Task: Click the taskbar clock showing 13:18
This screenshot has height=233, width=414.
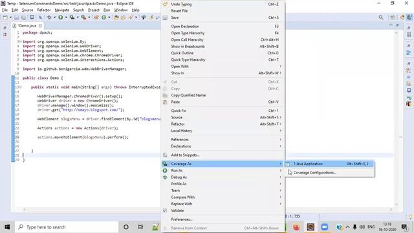Action: coord(387,227)
